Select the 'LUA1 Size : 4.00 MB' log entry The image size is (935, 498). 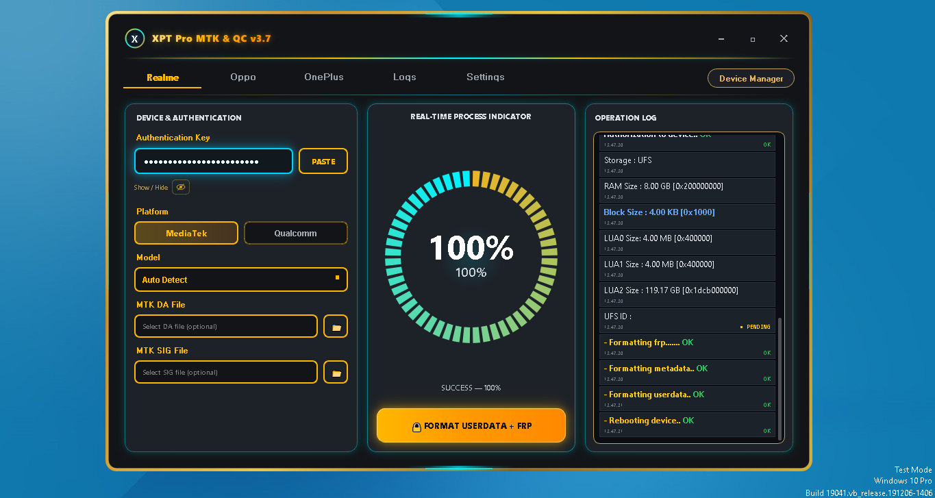point(687,269)
